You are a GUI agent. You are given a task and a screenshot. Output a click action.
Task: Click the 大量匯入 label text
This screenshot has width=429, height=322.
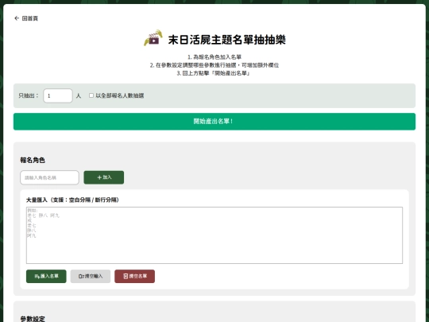click(72, 200)
